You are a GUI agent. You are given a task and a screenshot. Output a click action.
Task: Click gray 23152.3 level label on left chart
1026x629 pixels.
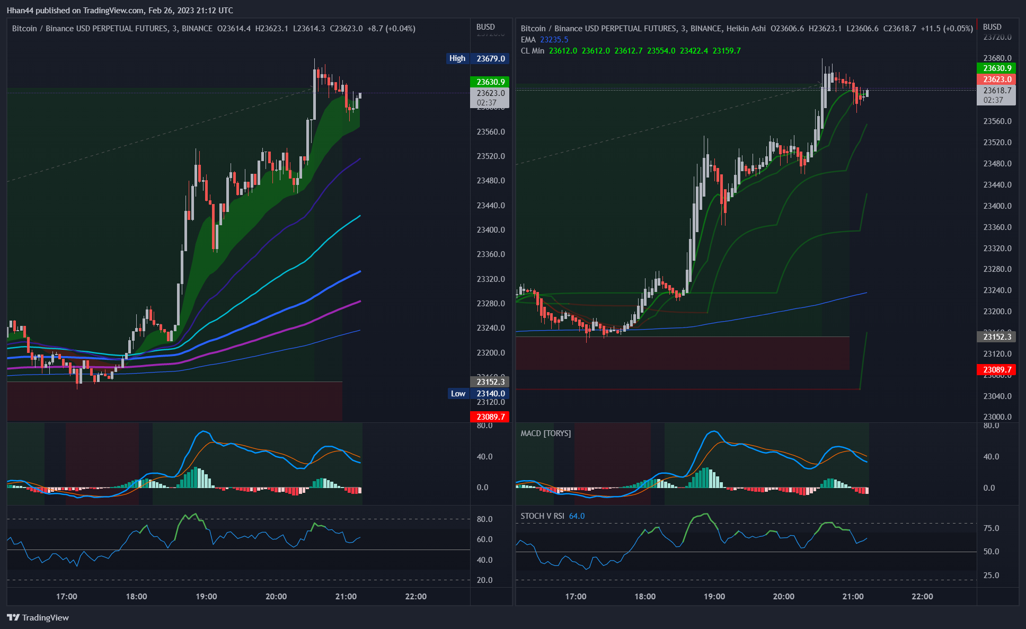point(490,382)
